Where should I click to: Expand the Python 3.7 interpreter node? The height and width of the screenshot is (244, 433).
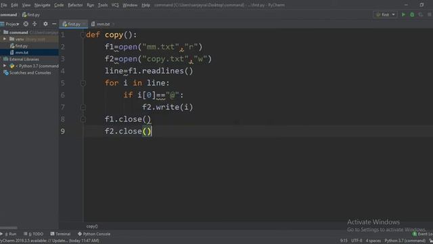(x=5, y=66)
